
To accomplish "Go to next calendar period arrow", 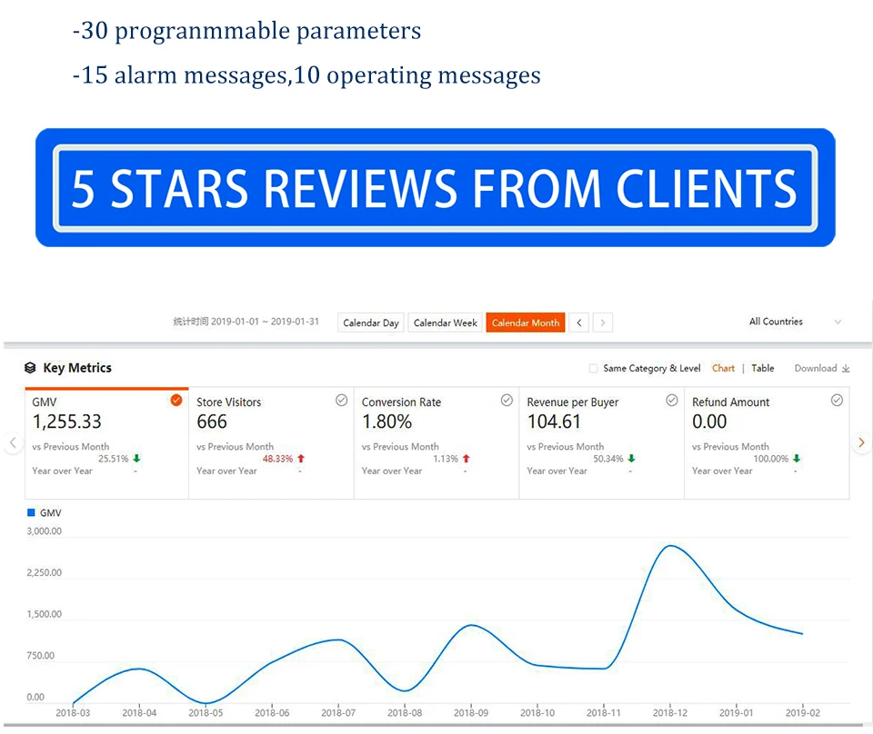I will pyautogui.click(x=602, y=322).
